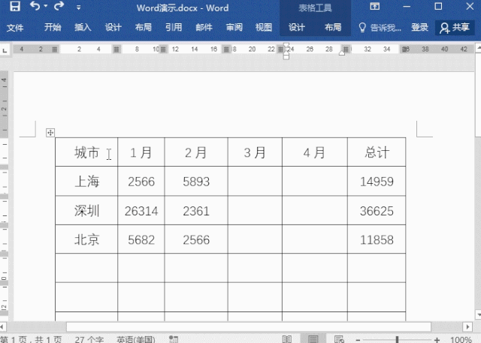Open 设计 tab under 表格工具
The width and height of the screenshot is (481, 343).
297,28
